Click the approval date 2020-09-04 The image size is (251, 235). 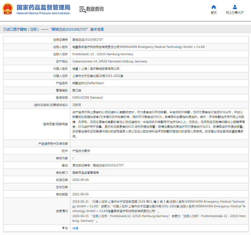[x=81, y=180]
